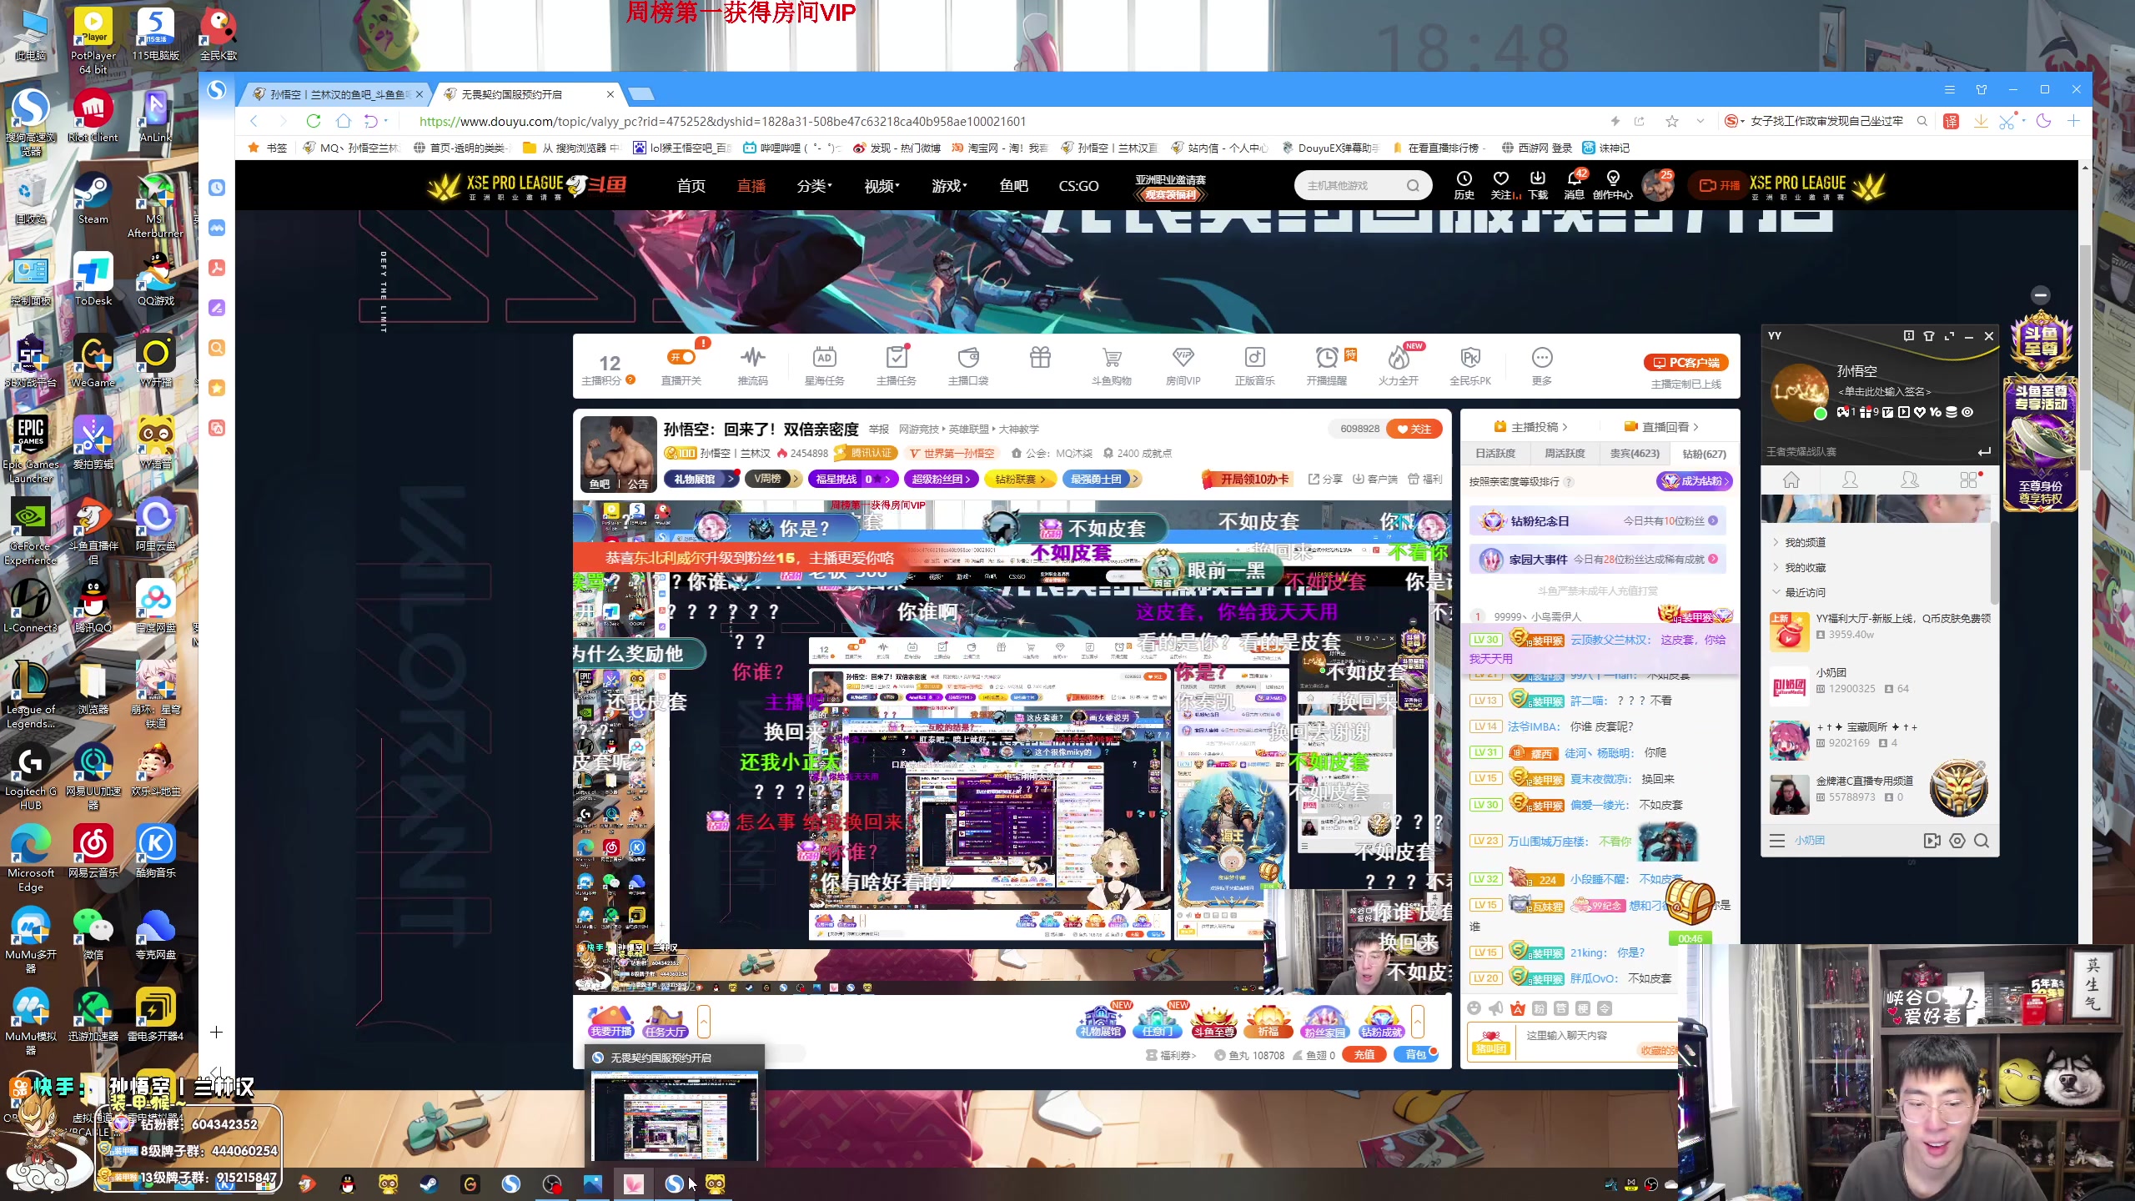2135x1201 pixels.
Task: Click Steam icon in the taskbar
Action: (429, 1183)
